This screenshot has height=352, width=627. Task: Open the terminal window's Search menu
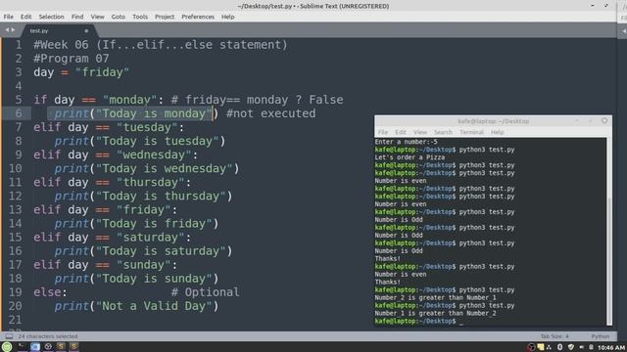[x=443, y=132]
